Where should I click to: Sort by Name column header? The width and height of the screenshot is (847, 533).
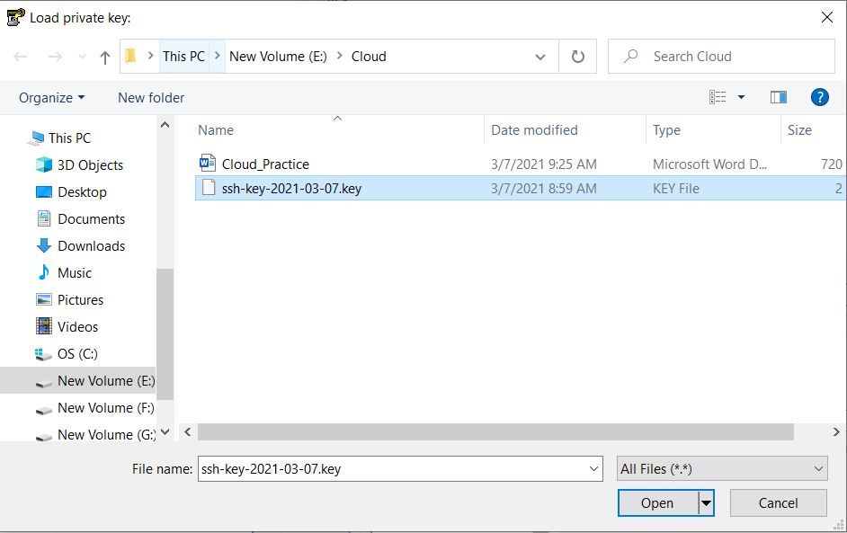pos(216,130)
